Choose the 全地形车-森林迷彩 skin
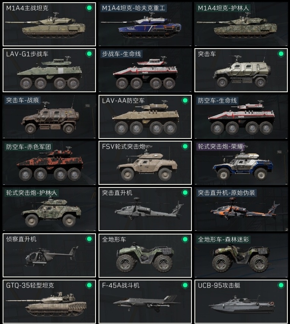 pyautogui.click(x=241, y=255)
